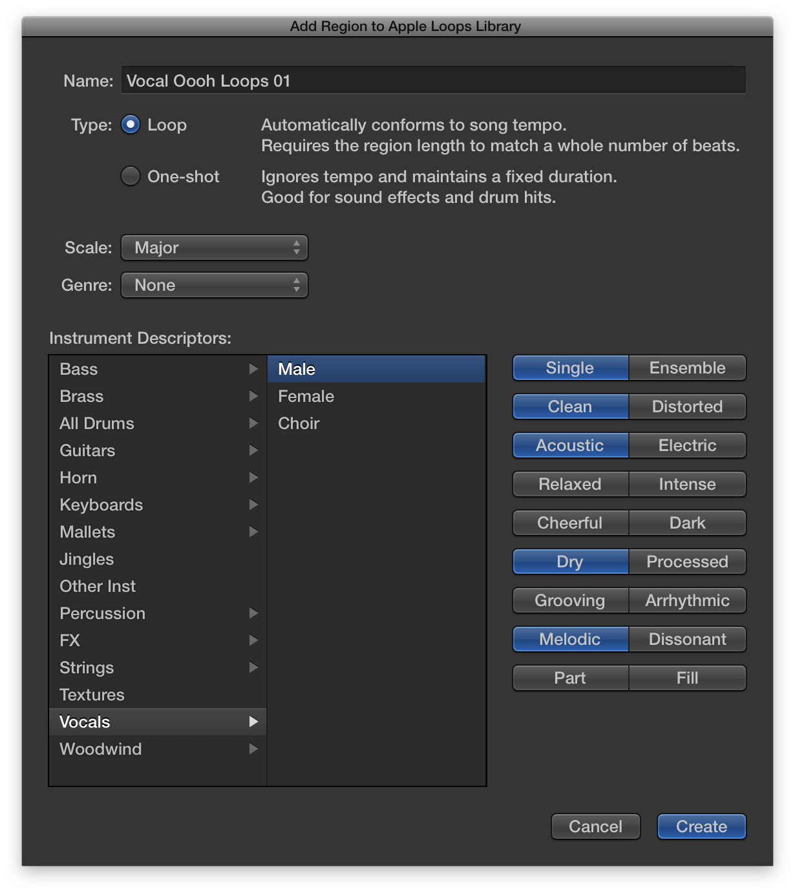
Task: Toggle the Electric descriptor
Action: 687,445
